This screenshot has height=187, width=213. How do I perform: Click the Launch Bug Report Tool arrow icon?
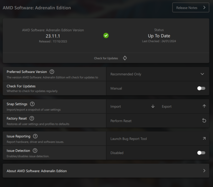(x=204, y=139)
